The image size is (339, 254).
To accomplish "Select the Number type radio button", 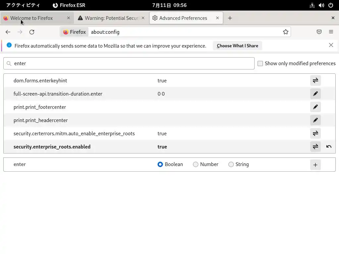I will [196, 164].
